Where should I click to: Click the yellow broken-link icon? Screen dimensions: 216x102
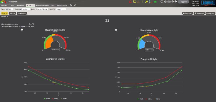tap(135, 2)
